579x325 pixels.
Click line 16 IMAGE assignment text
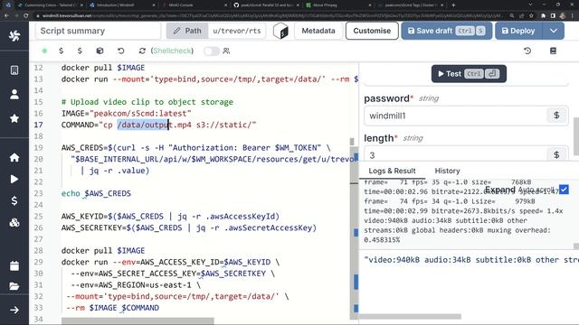click(127, 114)
